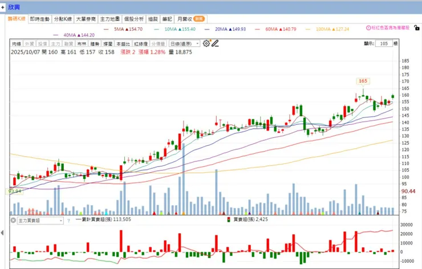Screen dimensions: 422x269
Task: Switch to the 大量券商 tab
Action: tap(86, 19)
